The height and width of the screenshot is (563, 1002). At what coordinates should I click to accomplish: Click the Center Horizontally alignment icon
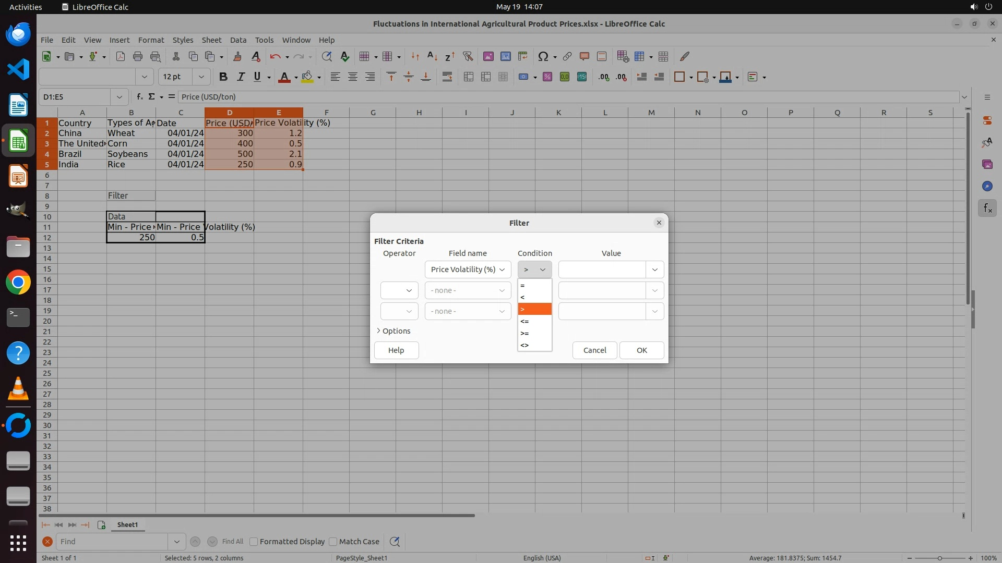click(x=353, y=77)
